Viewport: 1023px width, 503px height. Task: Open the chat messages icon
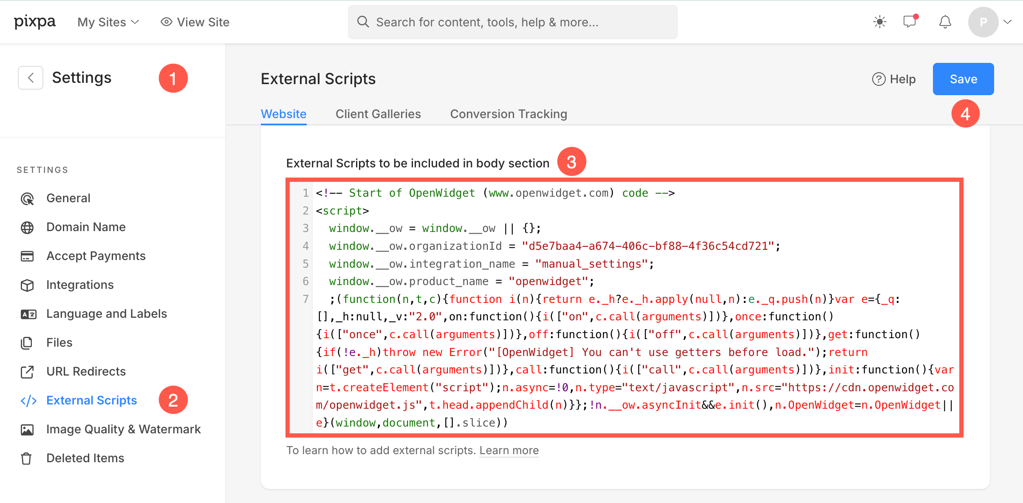(x=910, y=21)
